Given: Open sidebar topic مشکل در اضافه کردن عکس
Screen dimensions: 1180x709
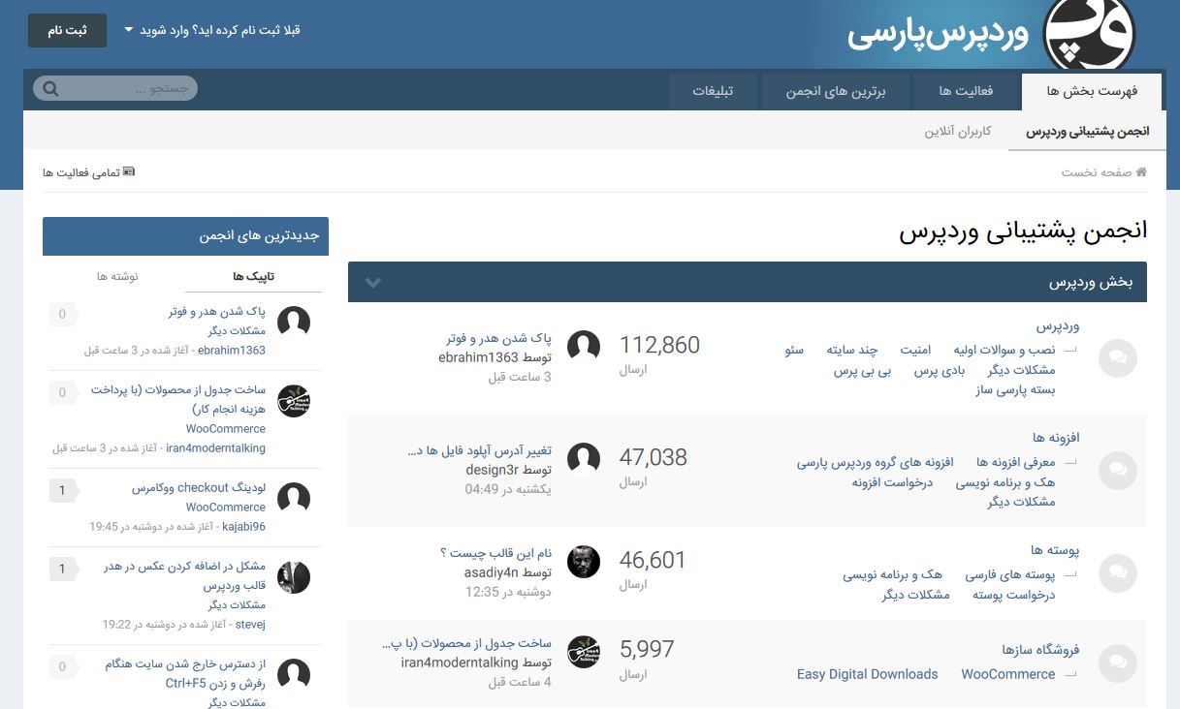Looking at the screenshot, I should [x=184, y=576].
